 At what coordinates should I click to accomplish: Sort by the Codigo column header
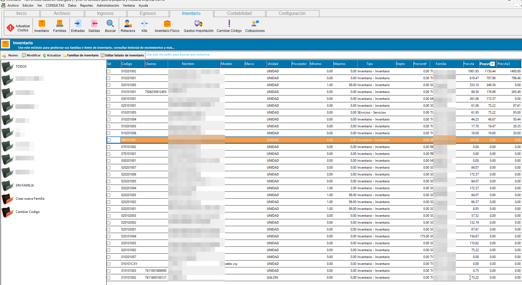coord(132,64)
